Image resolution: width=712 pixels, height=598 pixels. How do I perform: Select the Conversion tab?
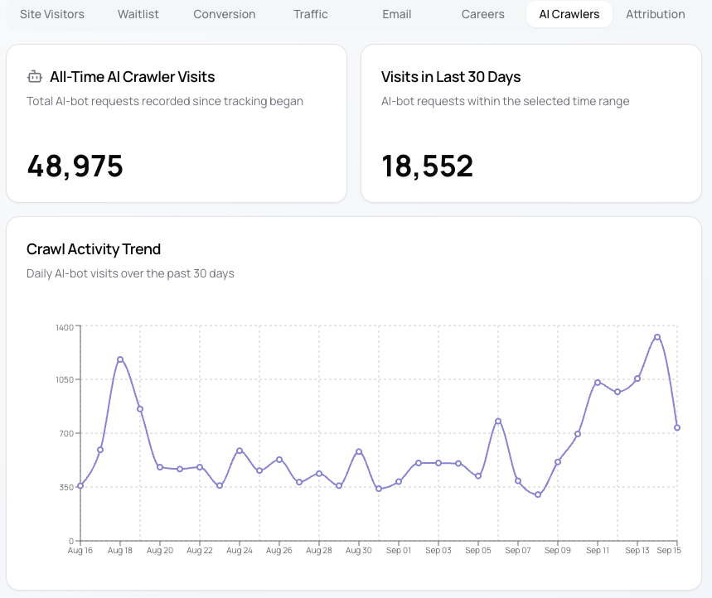point(225,15)
